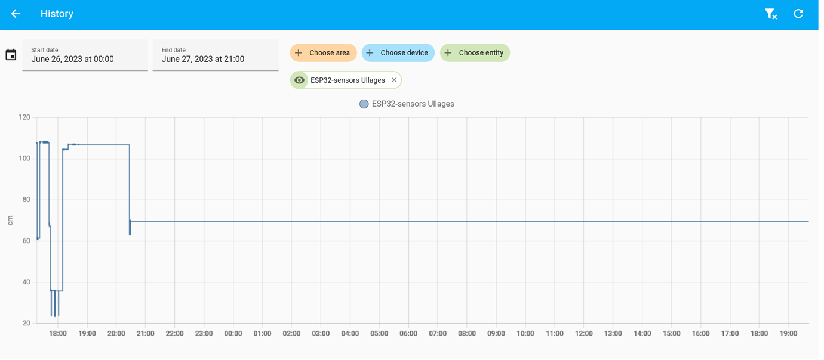The width and height of the screenshot is (824, 360).
Task: Toggle eye icon for ESP32-sensors Ullages
Action: pyautogui.click(x=300, y=80)
